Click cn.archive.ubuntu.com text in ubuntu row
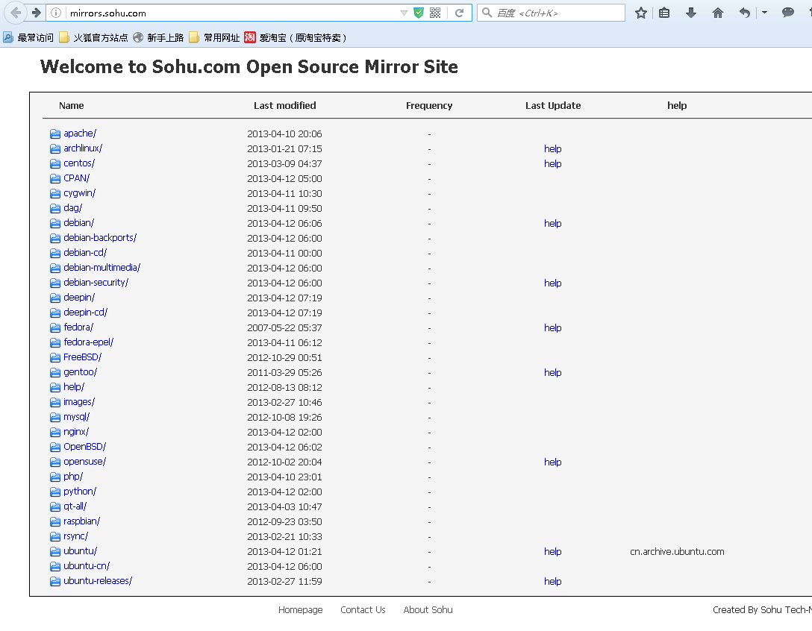 pos(677,552)
